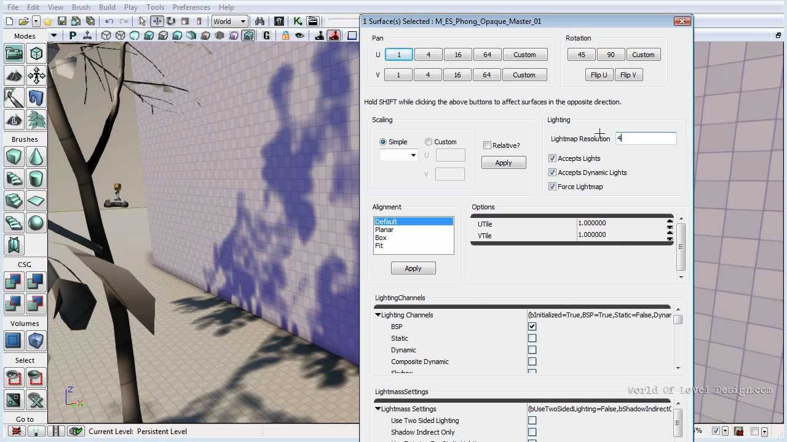Image resolution: width=787 pixels, height=442 pixels.
Task: Click the CSG Subtract icon
Action: [x=36, y=282]
